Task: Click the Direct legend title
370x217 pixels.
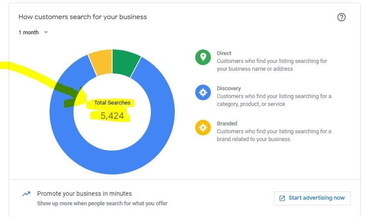Action: (x=224, y=53)
